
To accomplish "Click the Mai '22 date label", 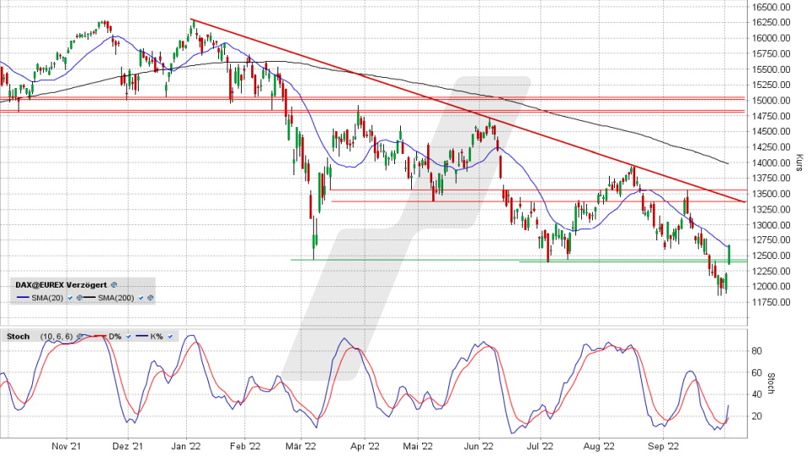I will 418,446.
